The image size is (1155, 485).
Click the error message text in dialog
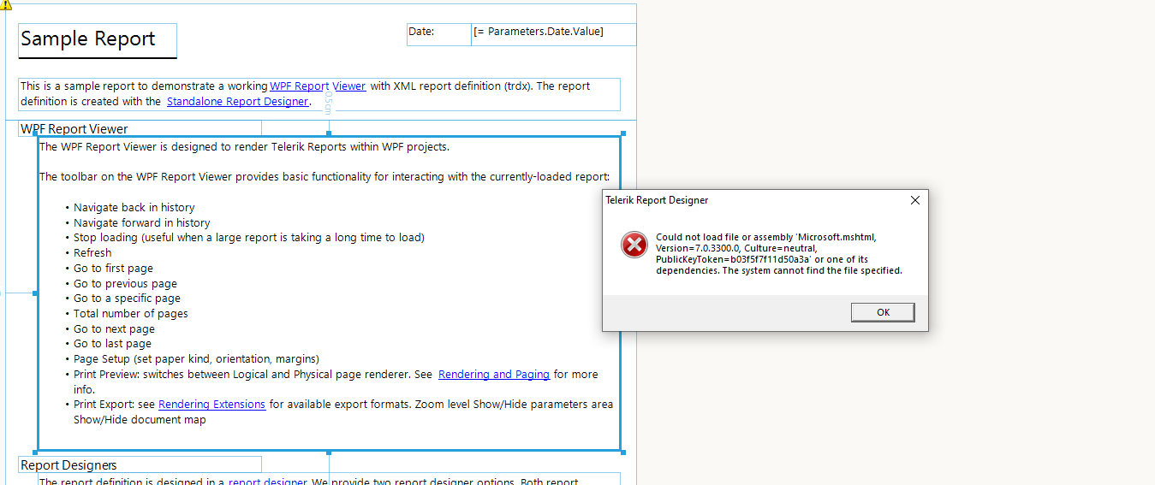(x=779, y=253)
